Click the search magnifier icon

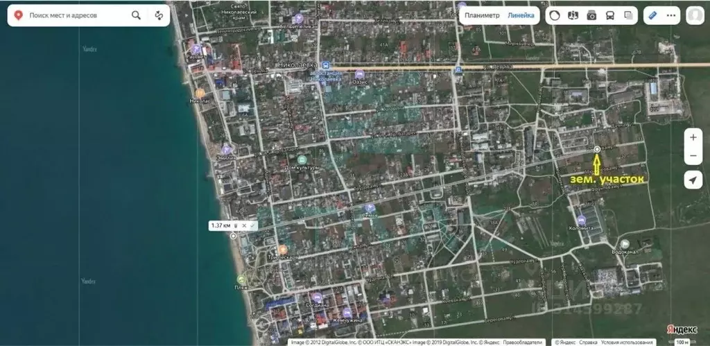coord(136,15)
